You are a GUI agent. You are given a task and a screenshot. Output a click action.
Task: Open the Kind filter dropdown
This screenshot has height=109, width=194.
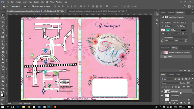click(167, 79)
